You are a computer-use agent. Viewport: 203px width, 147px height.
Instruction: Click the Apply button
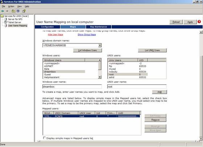pyautogui.click(x=190, y=22)
